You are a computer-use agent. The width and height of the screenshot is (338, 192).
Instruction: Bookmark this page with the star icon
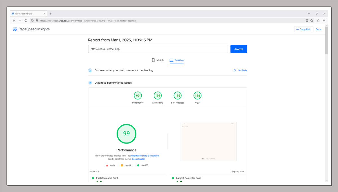pos(312,21)
